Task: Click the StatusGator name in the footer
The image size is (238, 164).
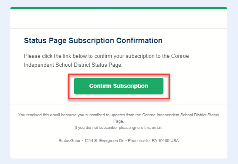Action: (69, 141)
